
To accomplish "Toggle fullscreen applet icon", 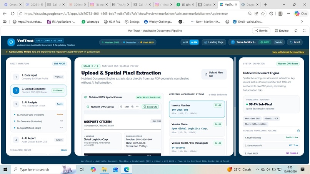I will click(x=304, y=31).
